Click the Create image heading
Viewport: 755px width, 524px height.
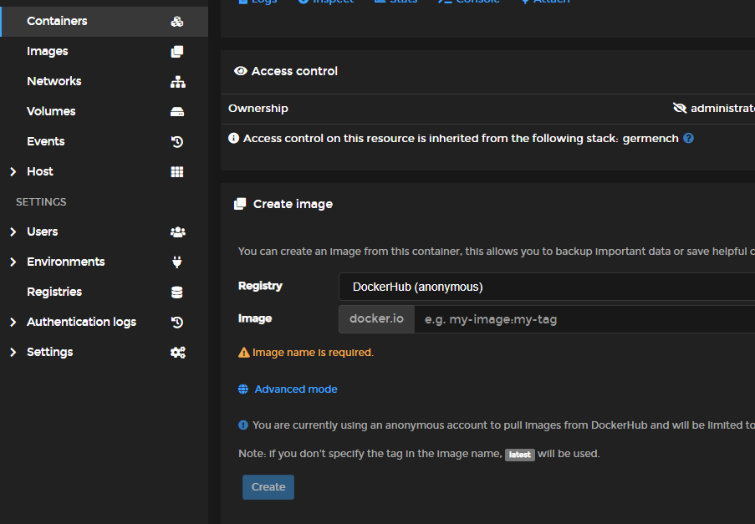click(293, 204)
